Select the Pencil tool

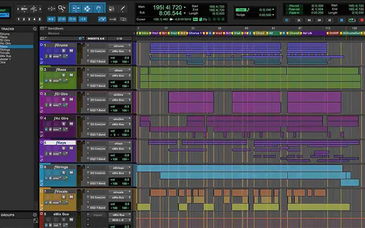[x=123, y=8]
